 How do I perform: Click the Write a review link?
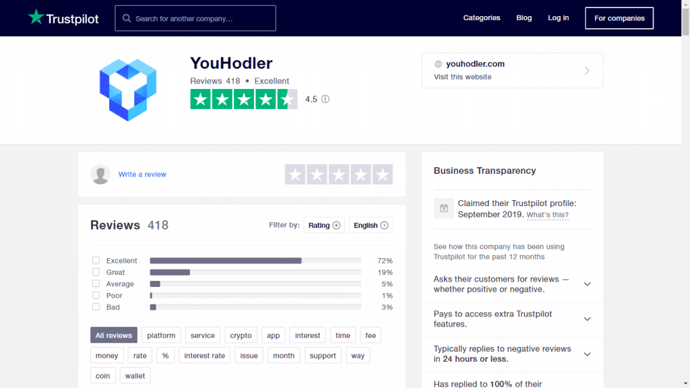142,174
